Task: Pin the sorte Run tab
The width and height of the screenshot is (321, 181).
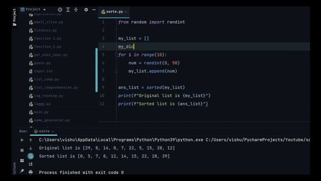Action: 22,171
